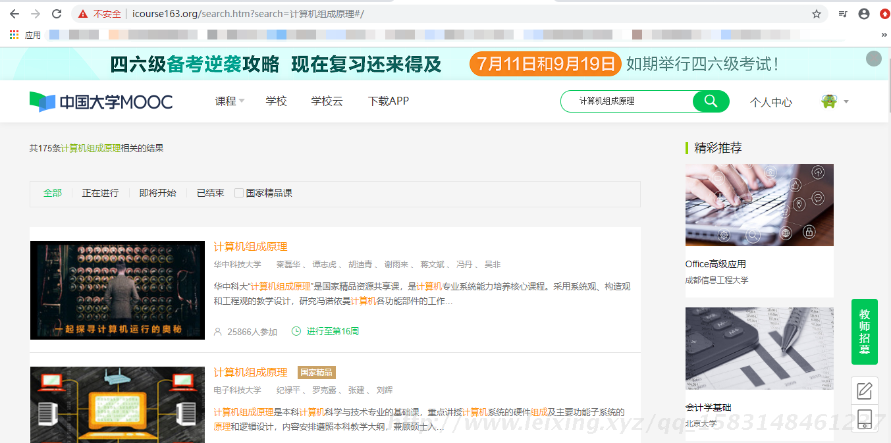
Task: Click the not-secure warning icon in address bar
Action: pyautogui.click(x=83, y=14)
